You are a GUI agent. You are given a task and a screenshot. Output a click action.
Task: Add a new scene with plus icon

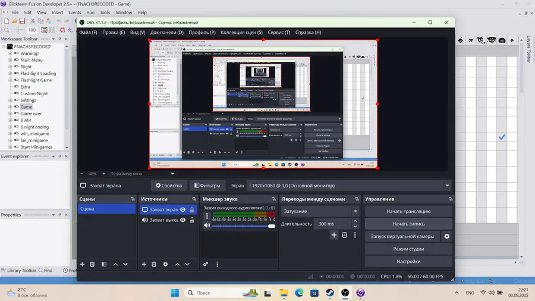[x=82, y=264]
